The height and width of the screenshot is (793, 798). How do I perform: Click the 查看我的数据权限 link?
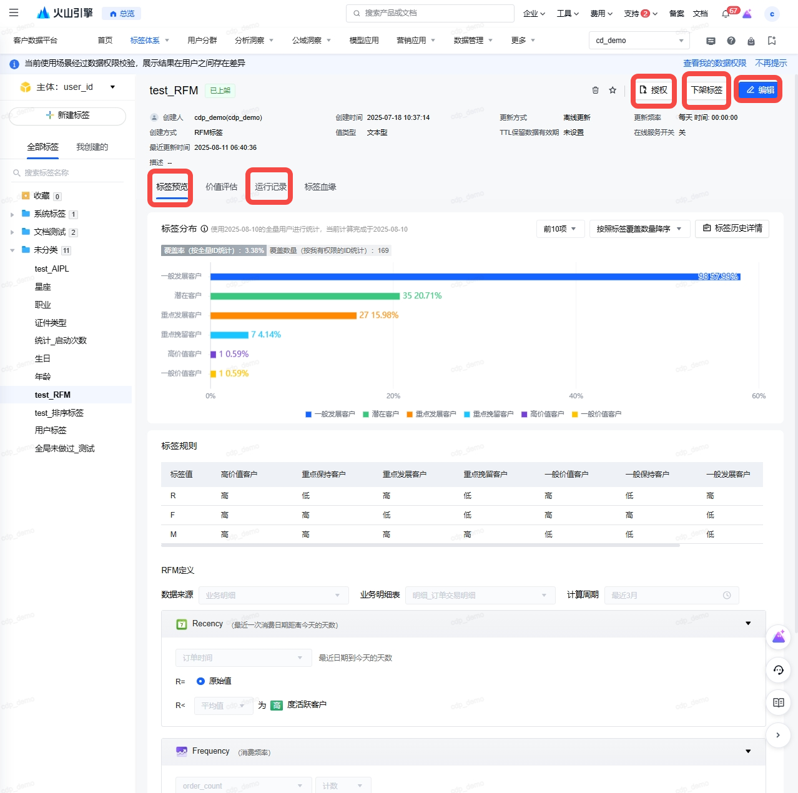coord(714,63)
